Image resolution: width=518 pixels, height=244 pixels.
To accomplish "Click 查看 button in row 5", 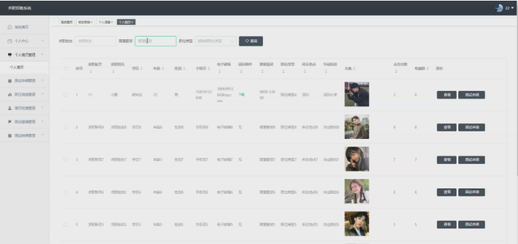I will 447,224.
